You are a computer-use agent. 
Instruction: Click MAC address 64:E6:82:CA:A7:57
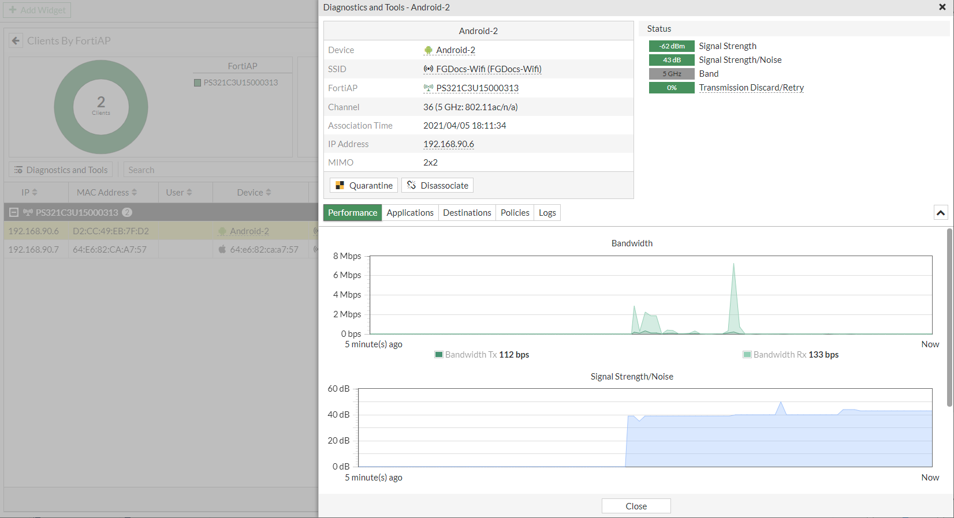(110, 249)
